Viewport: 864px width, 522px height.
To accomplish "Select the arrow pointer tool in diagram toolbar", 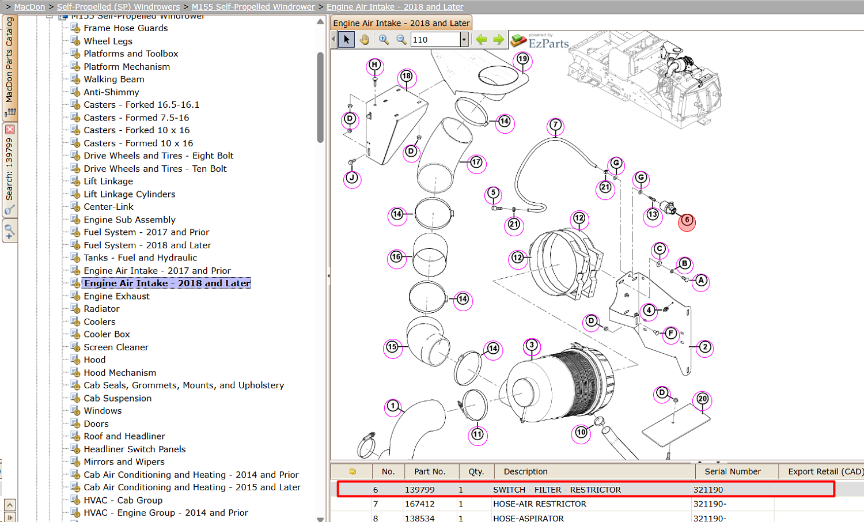I will (x=346, y=40).
